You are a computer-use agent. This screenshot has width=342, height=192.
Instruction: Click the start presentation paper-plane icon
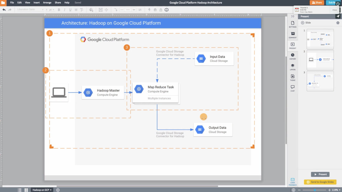[x=338, y=16]
